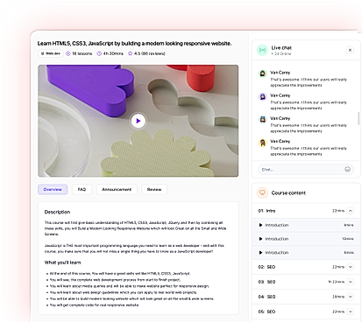
Task: Click the What you'll learn heading
Action: pos(62,262)
